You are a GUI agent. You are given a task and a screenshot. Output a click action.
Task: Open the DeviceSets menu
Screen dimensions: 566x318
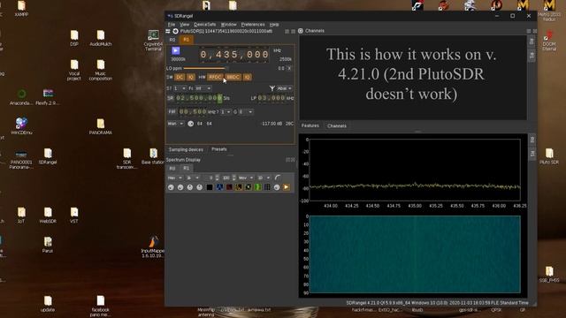(204, 25)
